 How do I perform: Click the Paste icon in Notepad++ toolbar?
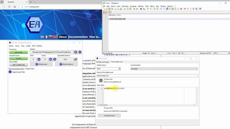[x=130, y=9]
